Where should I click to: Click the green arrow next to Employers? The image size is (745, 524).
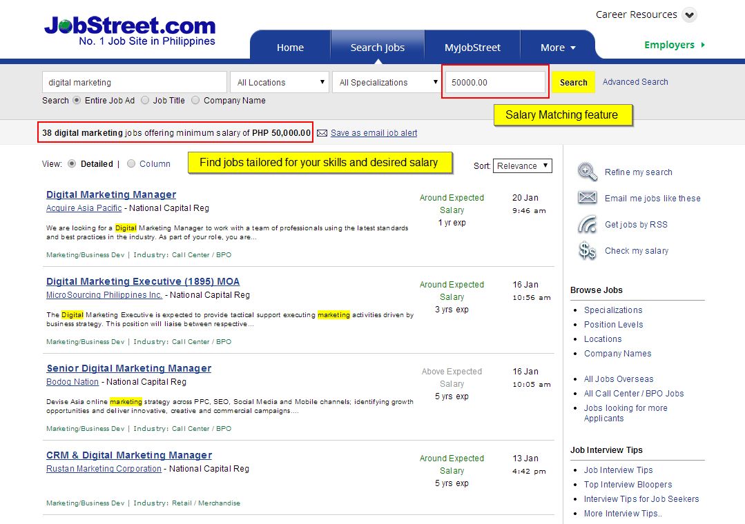point(703,45)
